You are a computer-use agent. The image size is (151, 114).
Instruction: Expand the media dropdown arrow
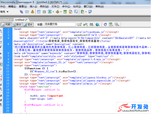[x=61, y=12]
